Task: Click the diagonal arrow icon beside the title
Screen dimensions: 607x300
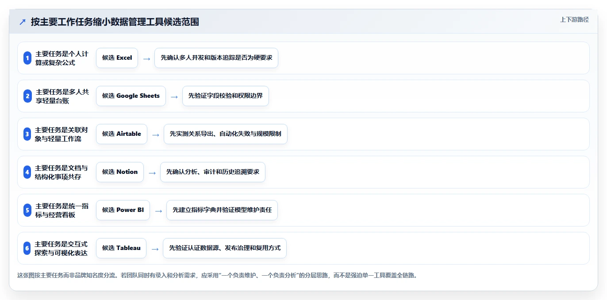Action: click(23, 22)
